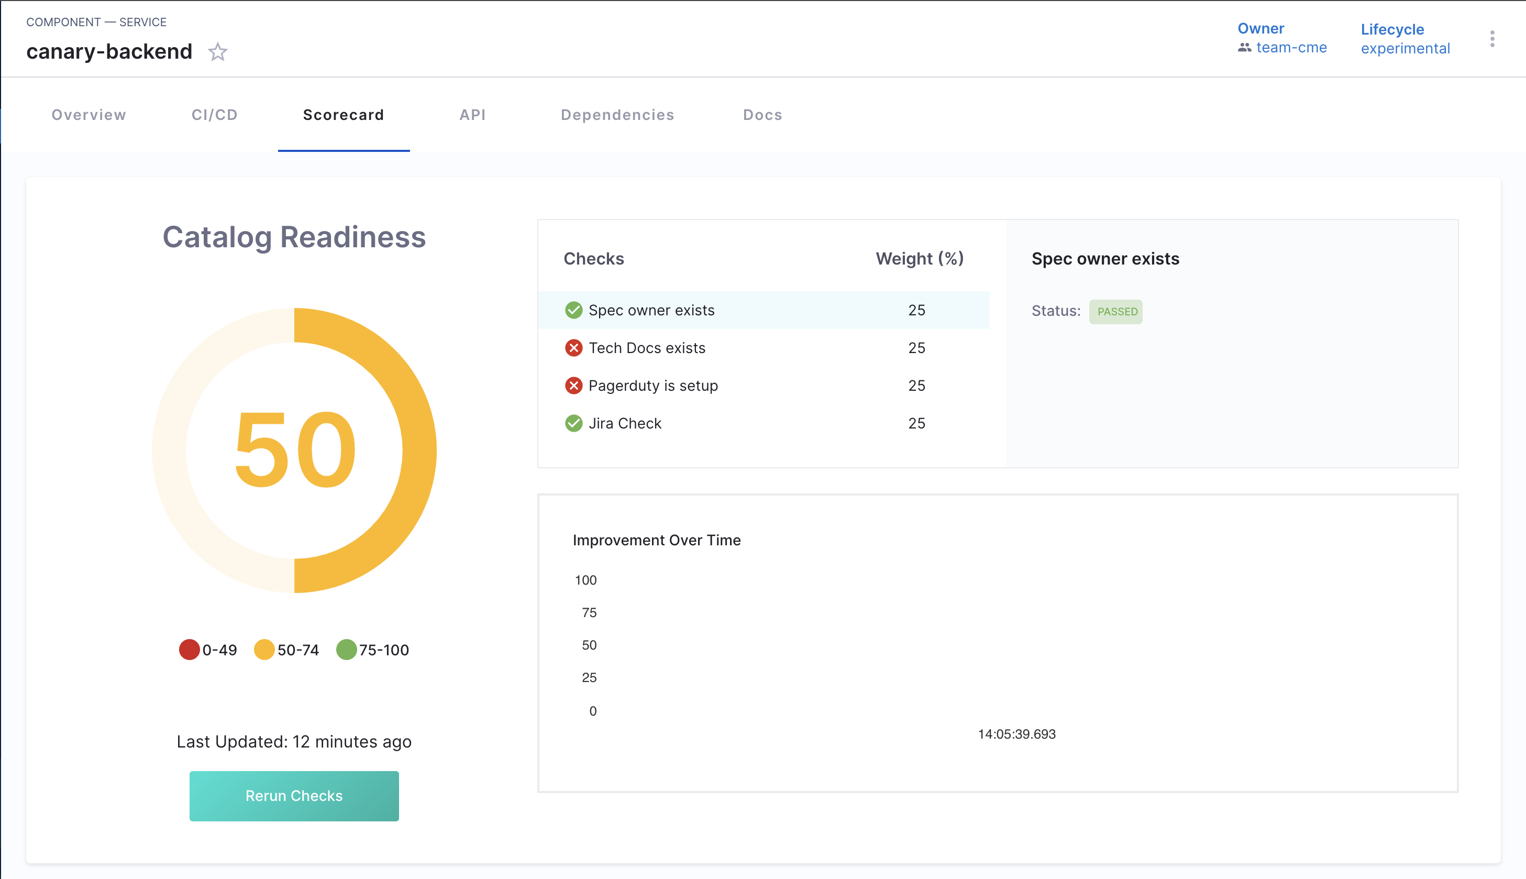
Task: Open the vertical three-dot options menu
Action: 1491,39
